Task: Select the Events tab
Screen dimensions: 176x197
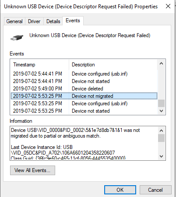Action: click(x=73, y=21)
